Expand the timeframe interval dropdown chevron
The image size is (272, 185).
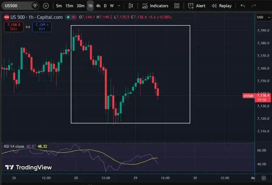point(119,6)
